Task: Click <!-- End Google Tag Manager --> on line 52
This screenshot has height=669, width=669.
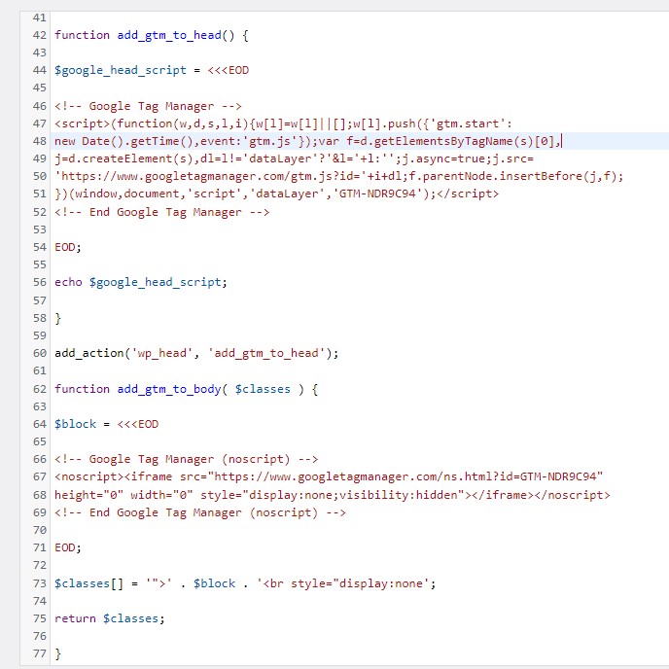Action: click(162, 212)
